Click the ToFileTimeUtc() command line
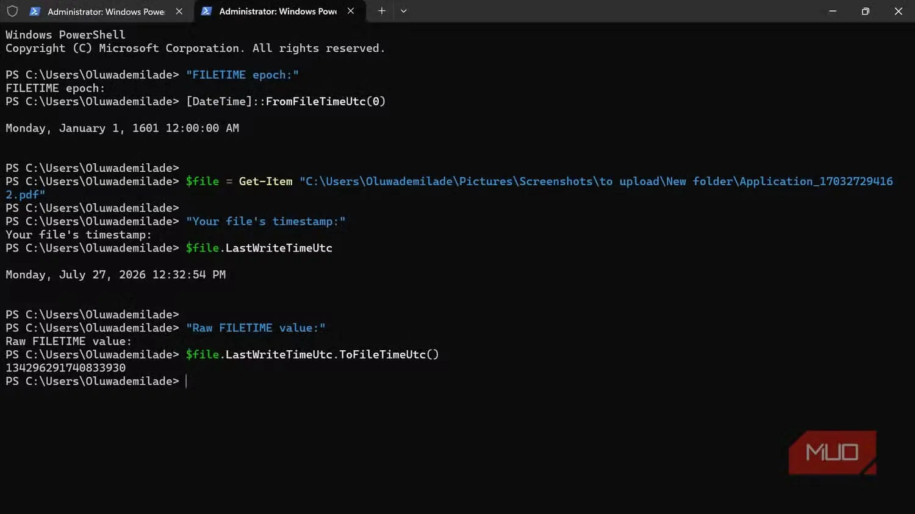 (x=312, y=354)
